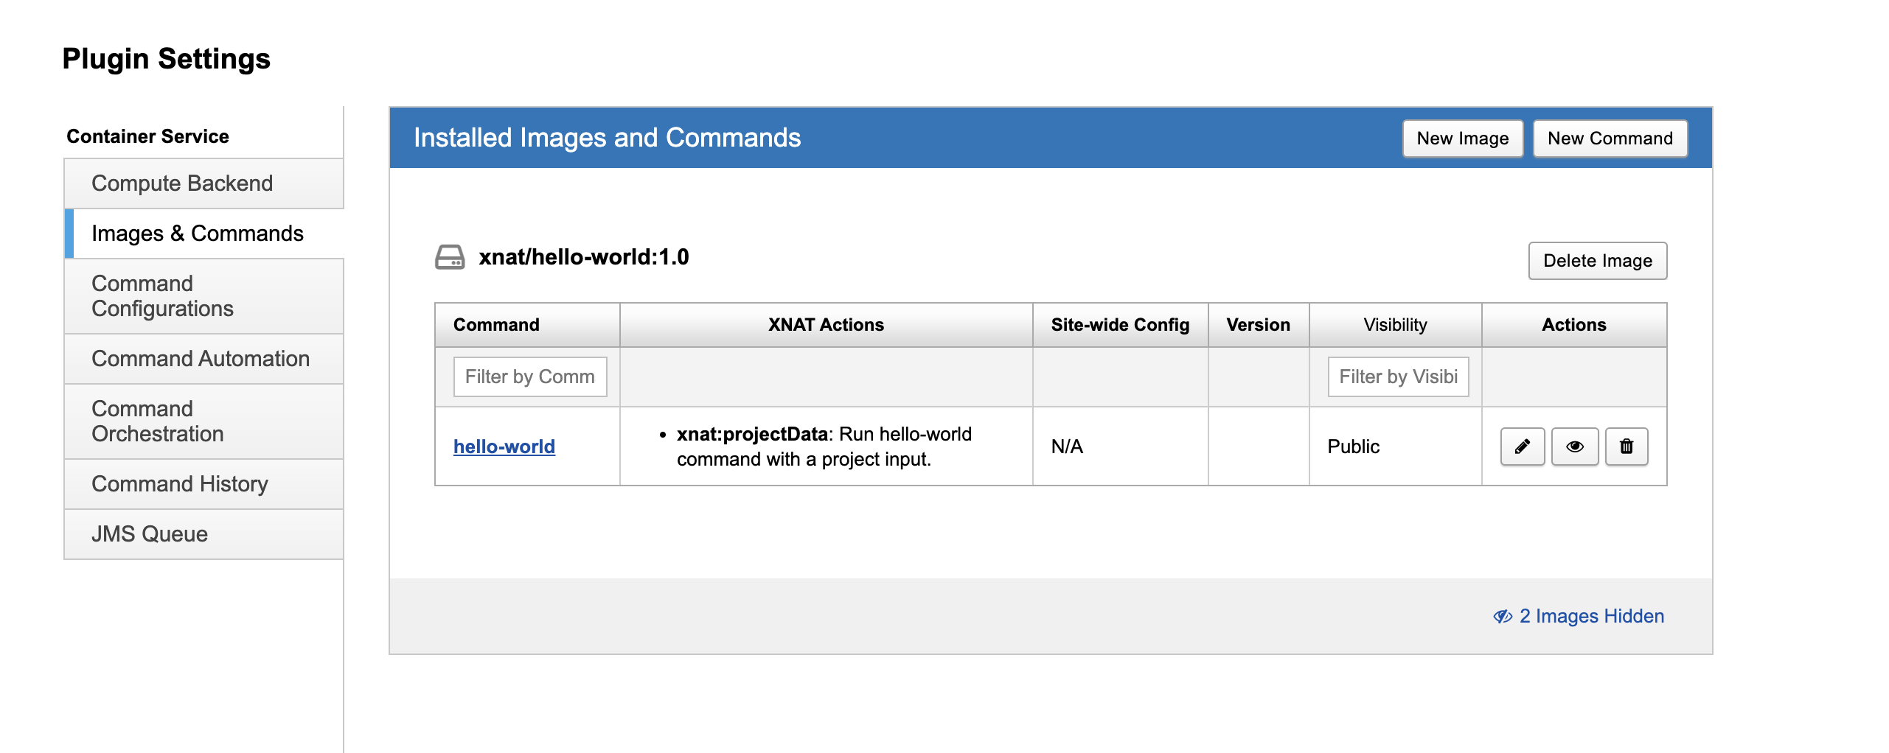1889x753 pixels.
Task: Open the JMS Queue tab
Action: 149,534
